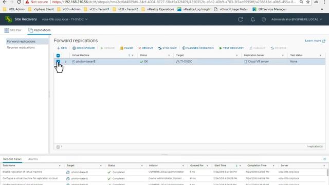Click the Cloud VR server icon
Screen dimensions: 329x185
point(245,62)
